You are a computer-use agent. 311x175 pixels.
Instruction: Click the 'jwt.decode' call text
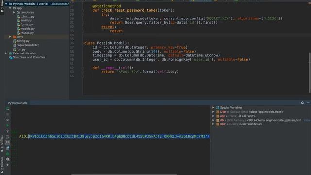[x=137, y=18]
